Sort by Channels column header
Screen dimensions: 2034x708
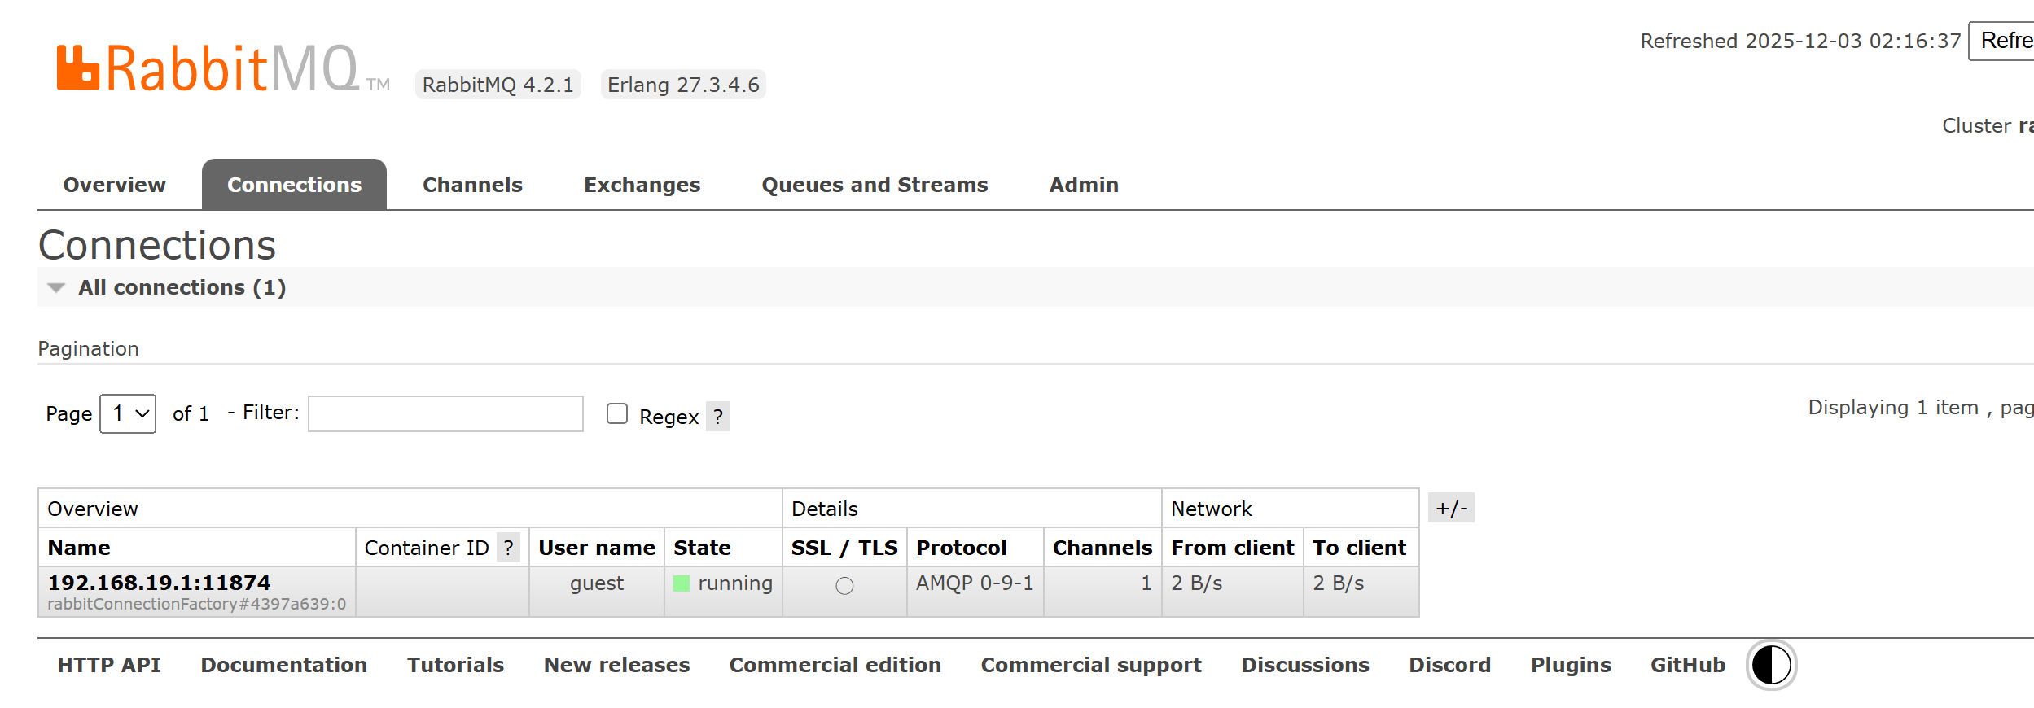(1102, 548)
